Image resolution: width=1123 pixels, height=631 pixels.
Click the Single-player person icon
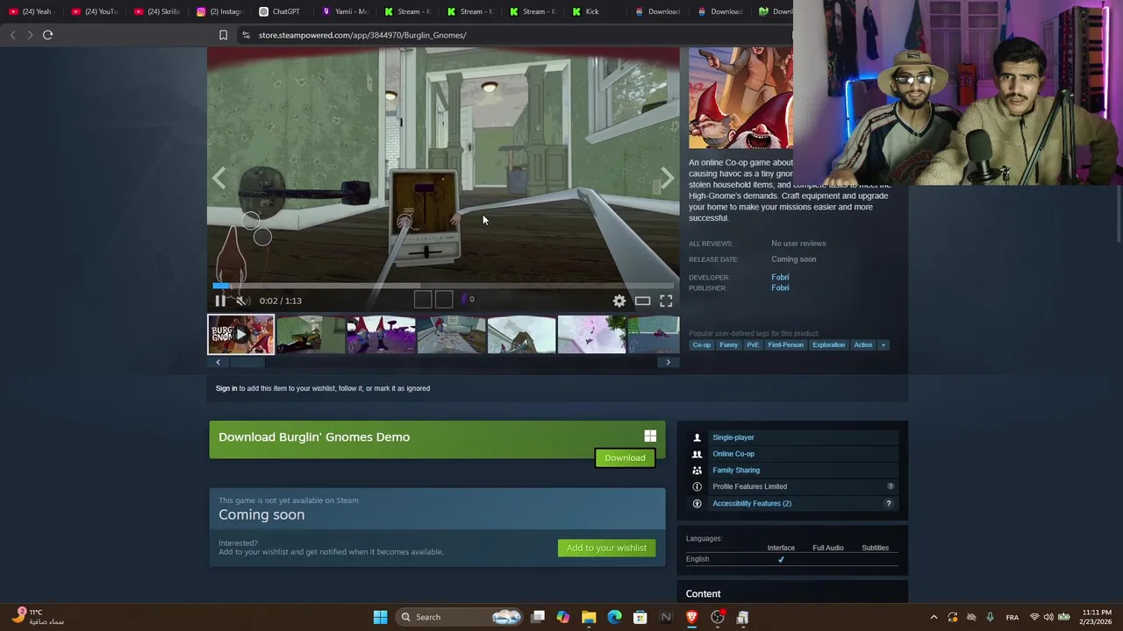pyautogui.click(x=697, y=437)
